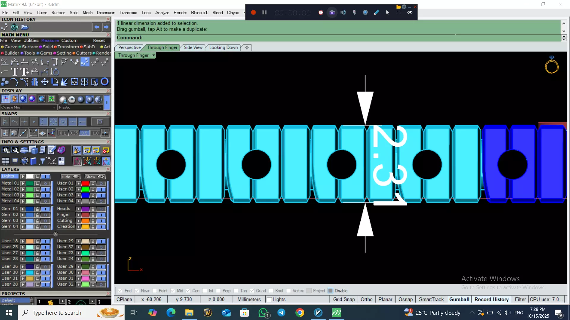
Task: Click the grid axes display icon
Action: (x=5, y=99)
